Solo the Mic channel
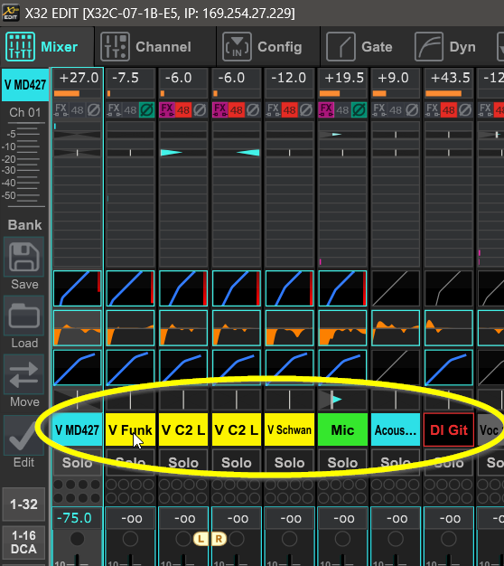 pyautogui.click(x=342, y=462)
